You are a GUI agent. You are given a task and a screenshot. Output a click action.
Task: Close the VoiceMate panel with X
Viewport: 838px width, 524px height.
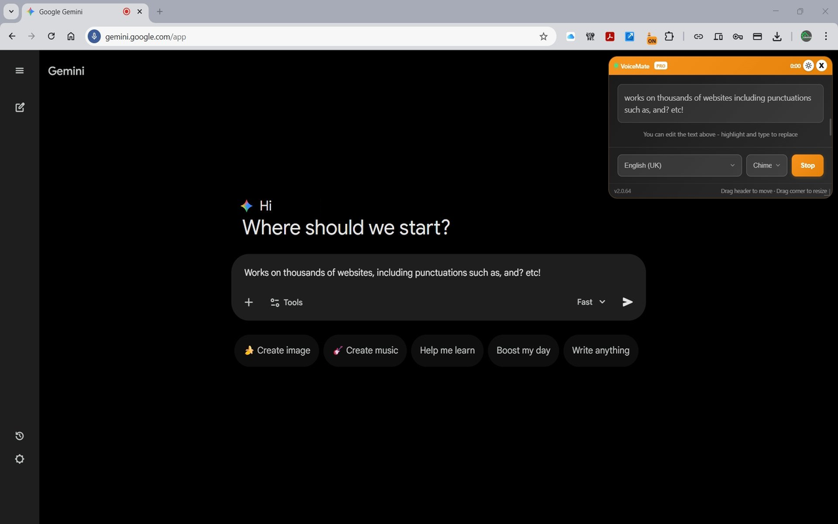(822, 65)
